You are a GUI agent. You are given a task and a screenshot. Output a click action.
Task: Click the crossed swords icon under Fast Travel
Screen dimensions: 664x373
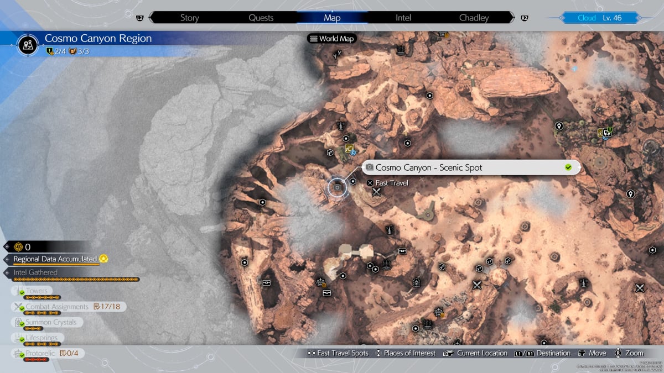point(377,192)
